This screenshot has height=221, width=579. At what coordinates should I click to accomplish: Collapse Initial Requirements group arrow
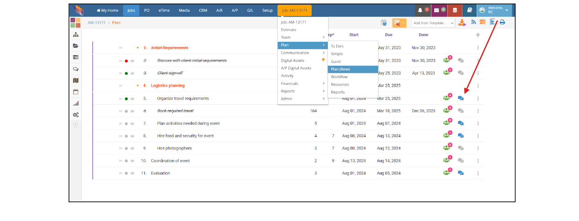[x=138, y=48]
